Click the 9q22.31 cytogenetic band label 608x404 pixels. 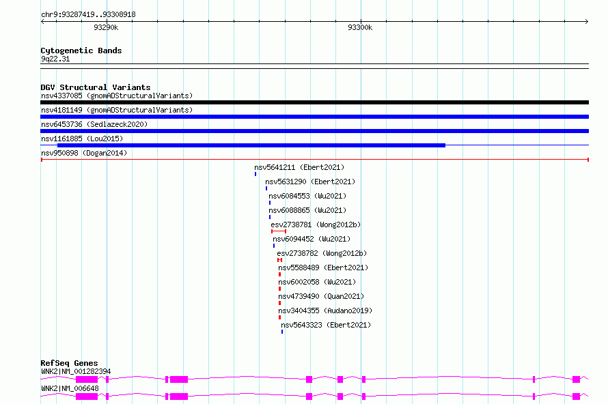tap(55, 59)
